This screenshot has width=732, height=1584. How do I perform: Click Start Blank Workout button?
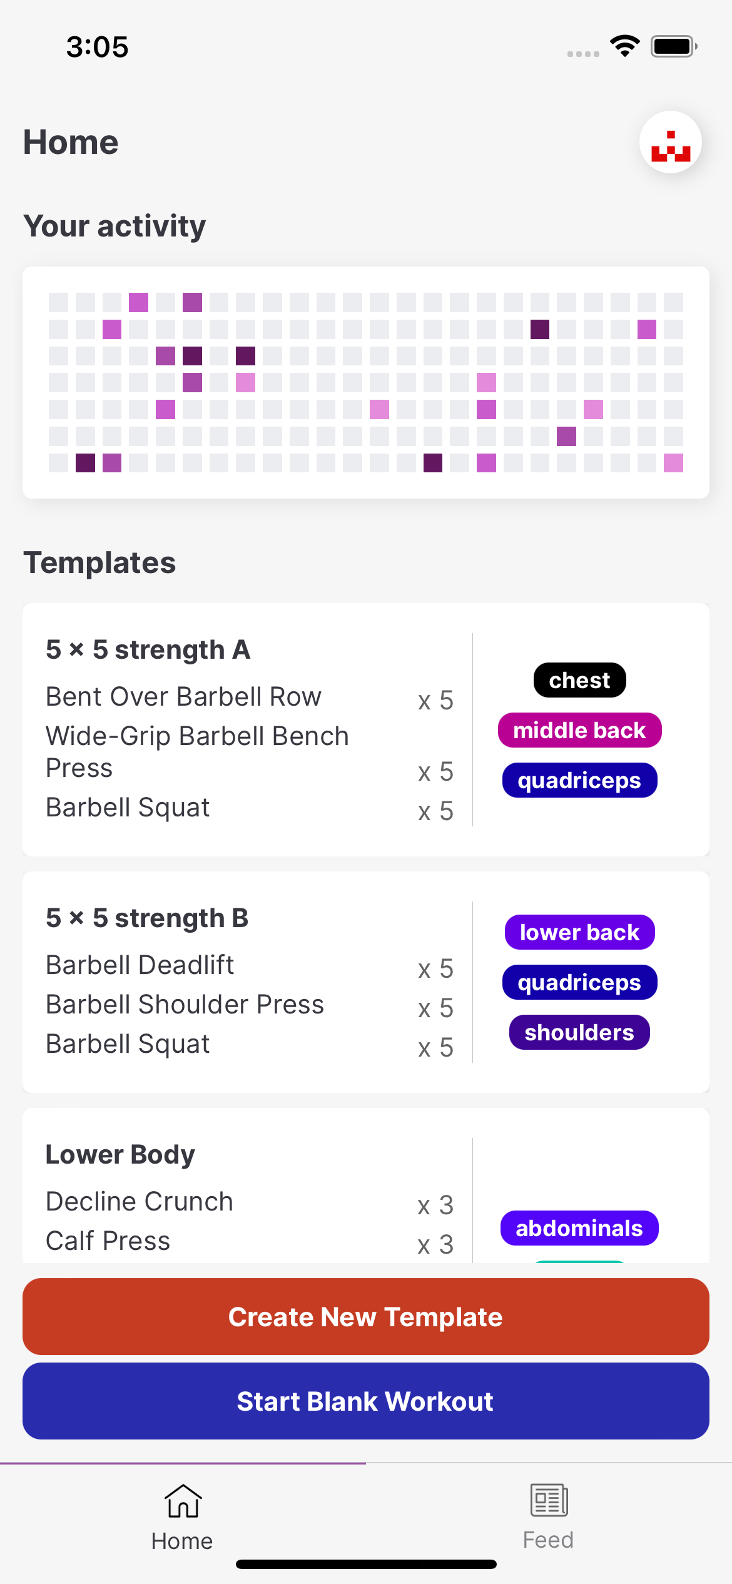(x=366, y=1401)
